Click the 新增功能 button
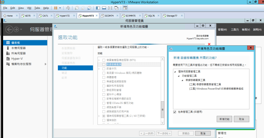Viewport: 264px width, 138px height. pos(224,119)
